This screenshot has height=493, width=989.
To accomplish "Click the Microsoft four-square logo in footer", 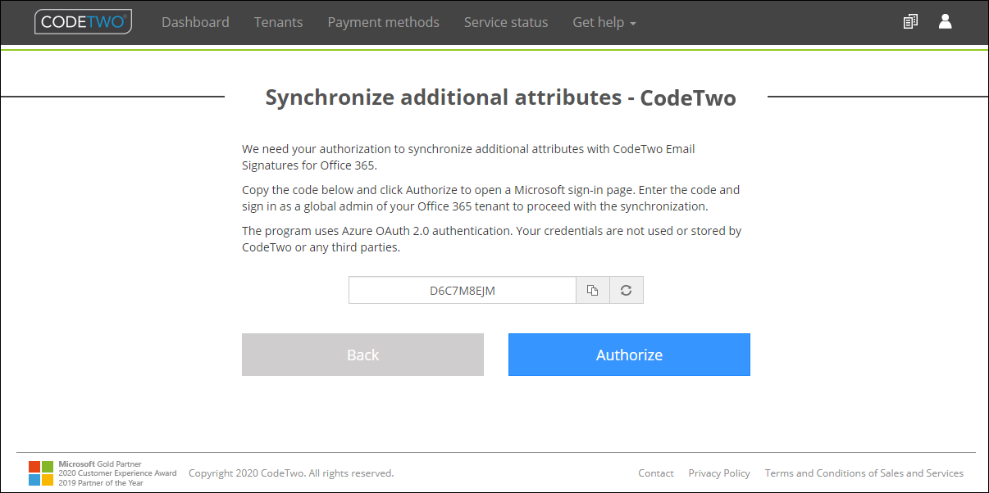I will 37,473.
